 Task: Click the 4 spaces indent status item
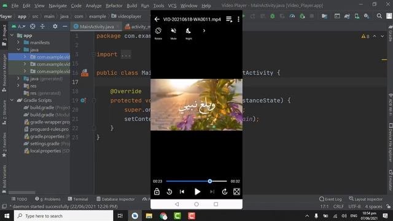tap(373, 206)
